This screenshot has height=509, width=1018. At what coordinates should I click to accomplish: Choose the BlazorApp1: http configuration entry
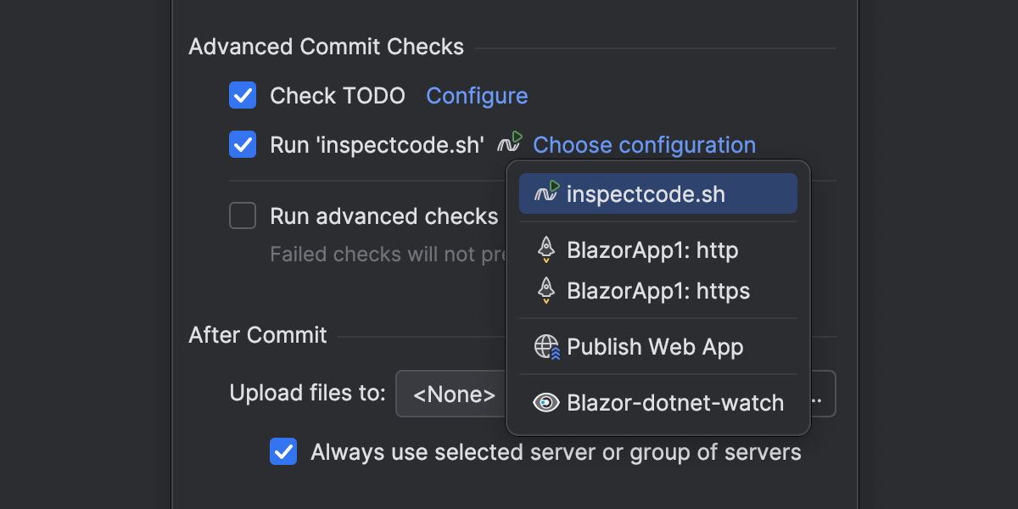pyautogui.click(x=652, y=250)
